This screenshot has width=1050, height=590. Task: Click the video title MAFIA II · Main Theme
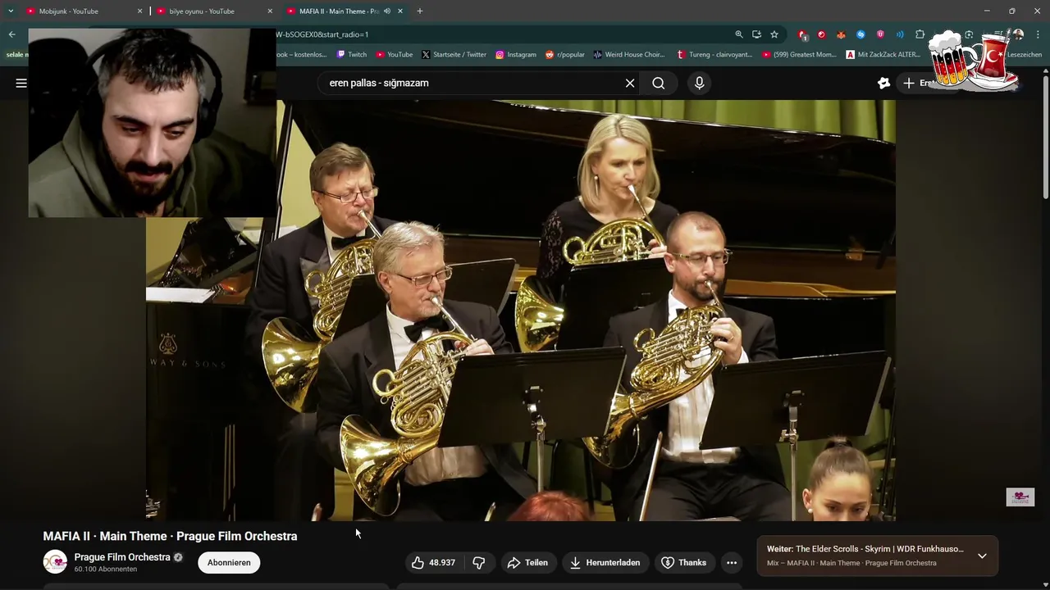[170, 536]
